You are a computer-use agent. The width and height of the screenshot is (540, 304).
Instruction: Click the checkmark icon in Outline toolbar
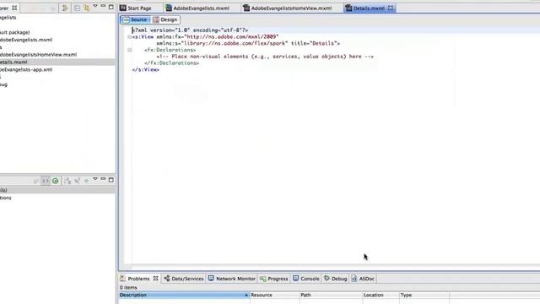(x=35, y=181)
